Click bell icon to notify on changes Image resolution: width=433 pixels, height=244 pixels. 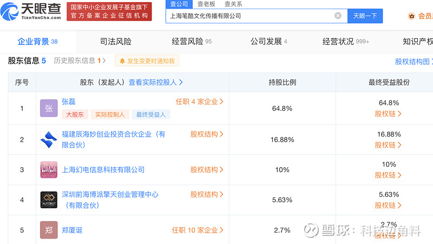pyautogui.click(x=122, y=61)
